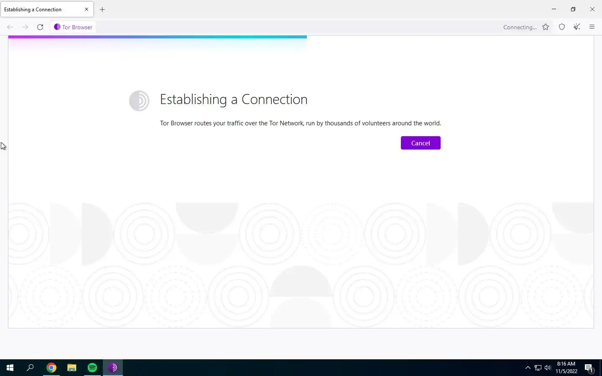Screen dimensions: 602x376
Task: Open the Windows Start menu
Action: point(10,368)
